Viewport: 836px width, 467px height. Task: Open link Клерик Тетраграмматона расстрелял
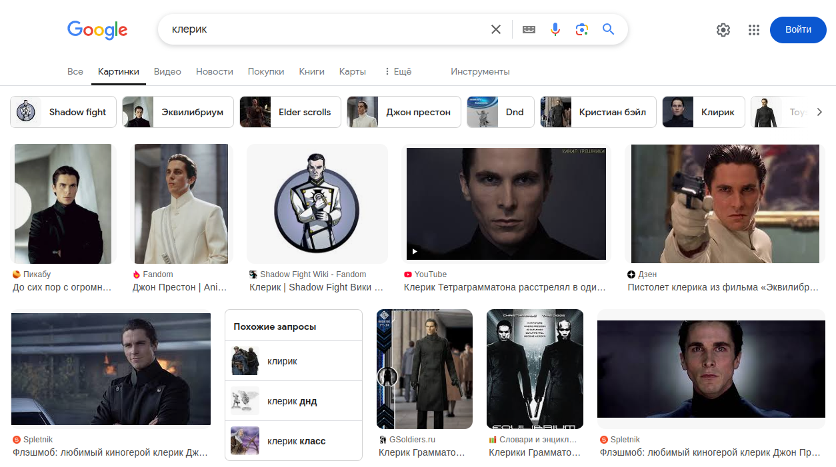click(x=505, y=288)
